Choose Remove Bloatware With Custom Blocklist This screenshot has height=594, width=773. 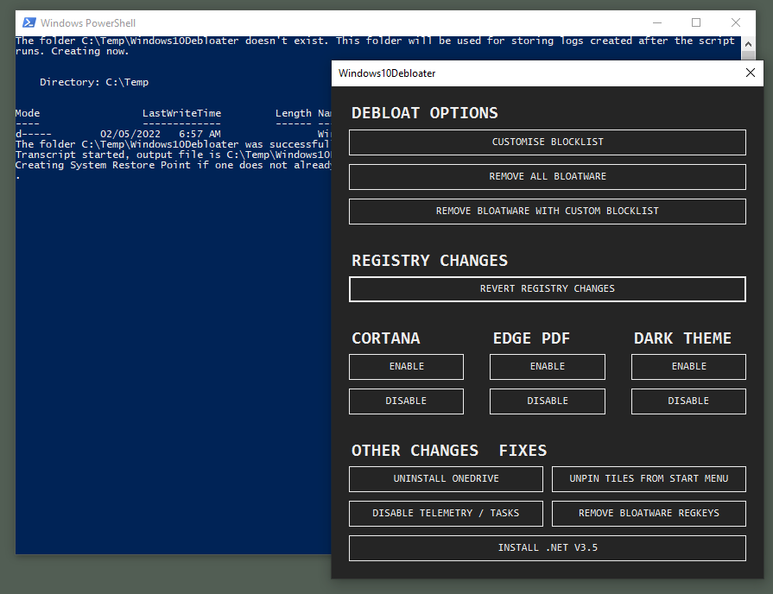[548, 212]
